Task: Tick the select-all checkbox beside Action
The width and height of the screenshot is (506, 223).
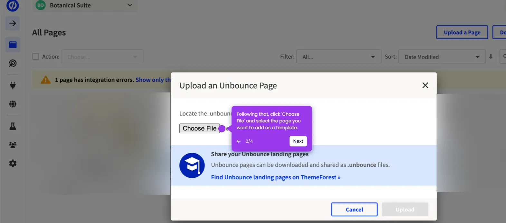Action: point(35,57)
